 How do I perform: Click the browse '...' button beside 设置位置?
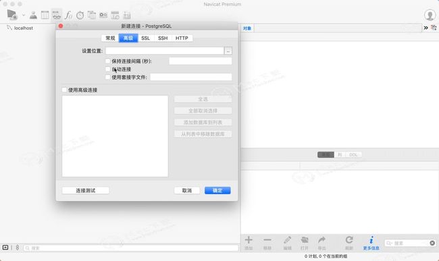click(228, 51)
